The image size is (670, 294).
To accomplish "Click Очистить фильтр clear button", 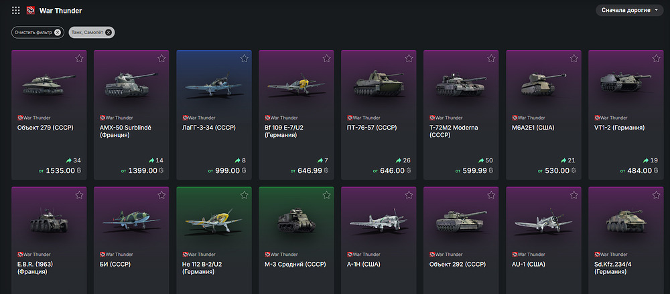I will click(x=58, y=32).
